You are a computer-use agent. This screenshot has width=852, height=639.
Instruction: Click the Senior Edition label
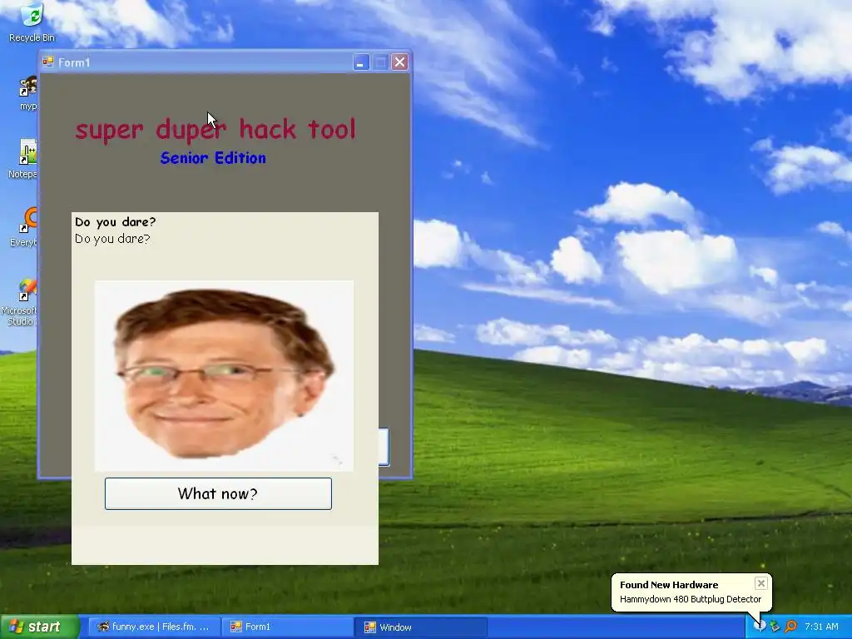click(213, 157)
